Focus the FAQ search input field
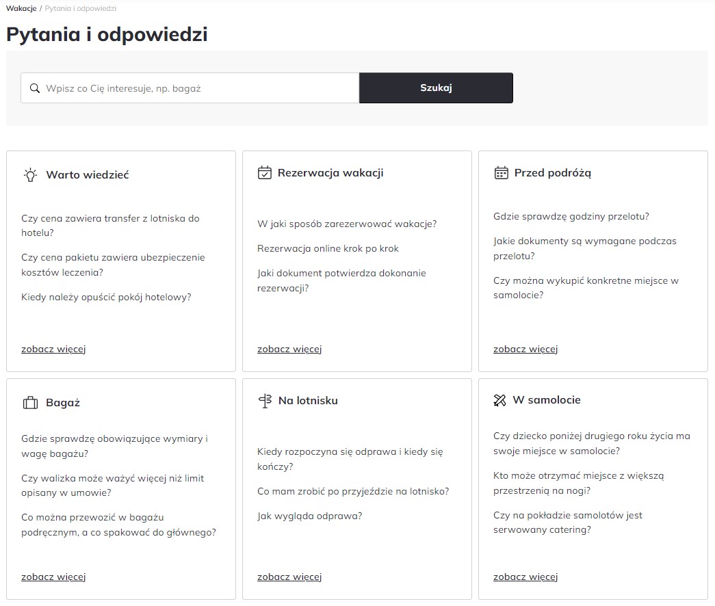 198,88
